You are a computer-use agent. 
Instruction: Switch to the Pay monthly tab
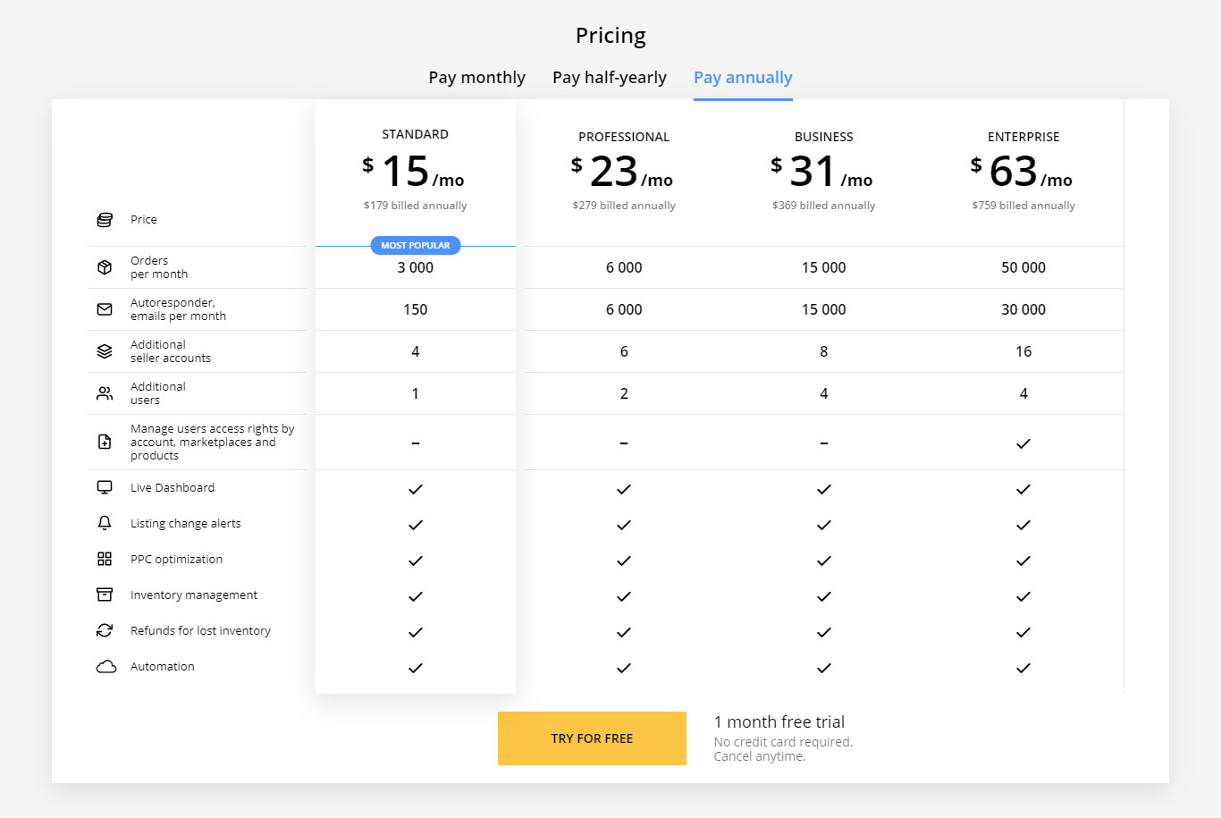(476, 77)
